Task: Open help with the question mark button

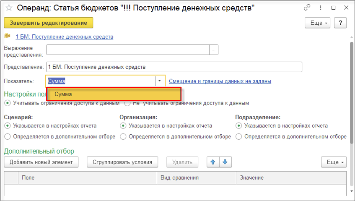Action: (340, 23)
